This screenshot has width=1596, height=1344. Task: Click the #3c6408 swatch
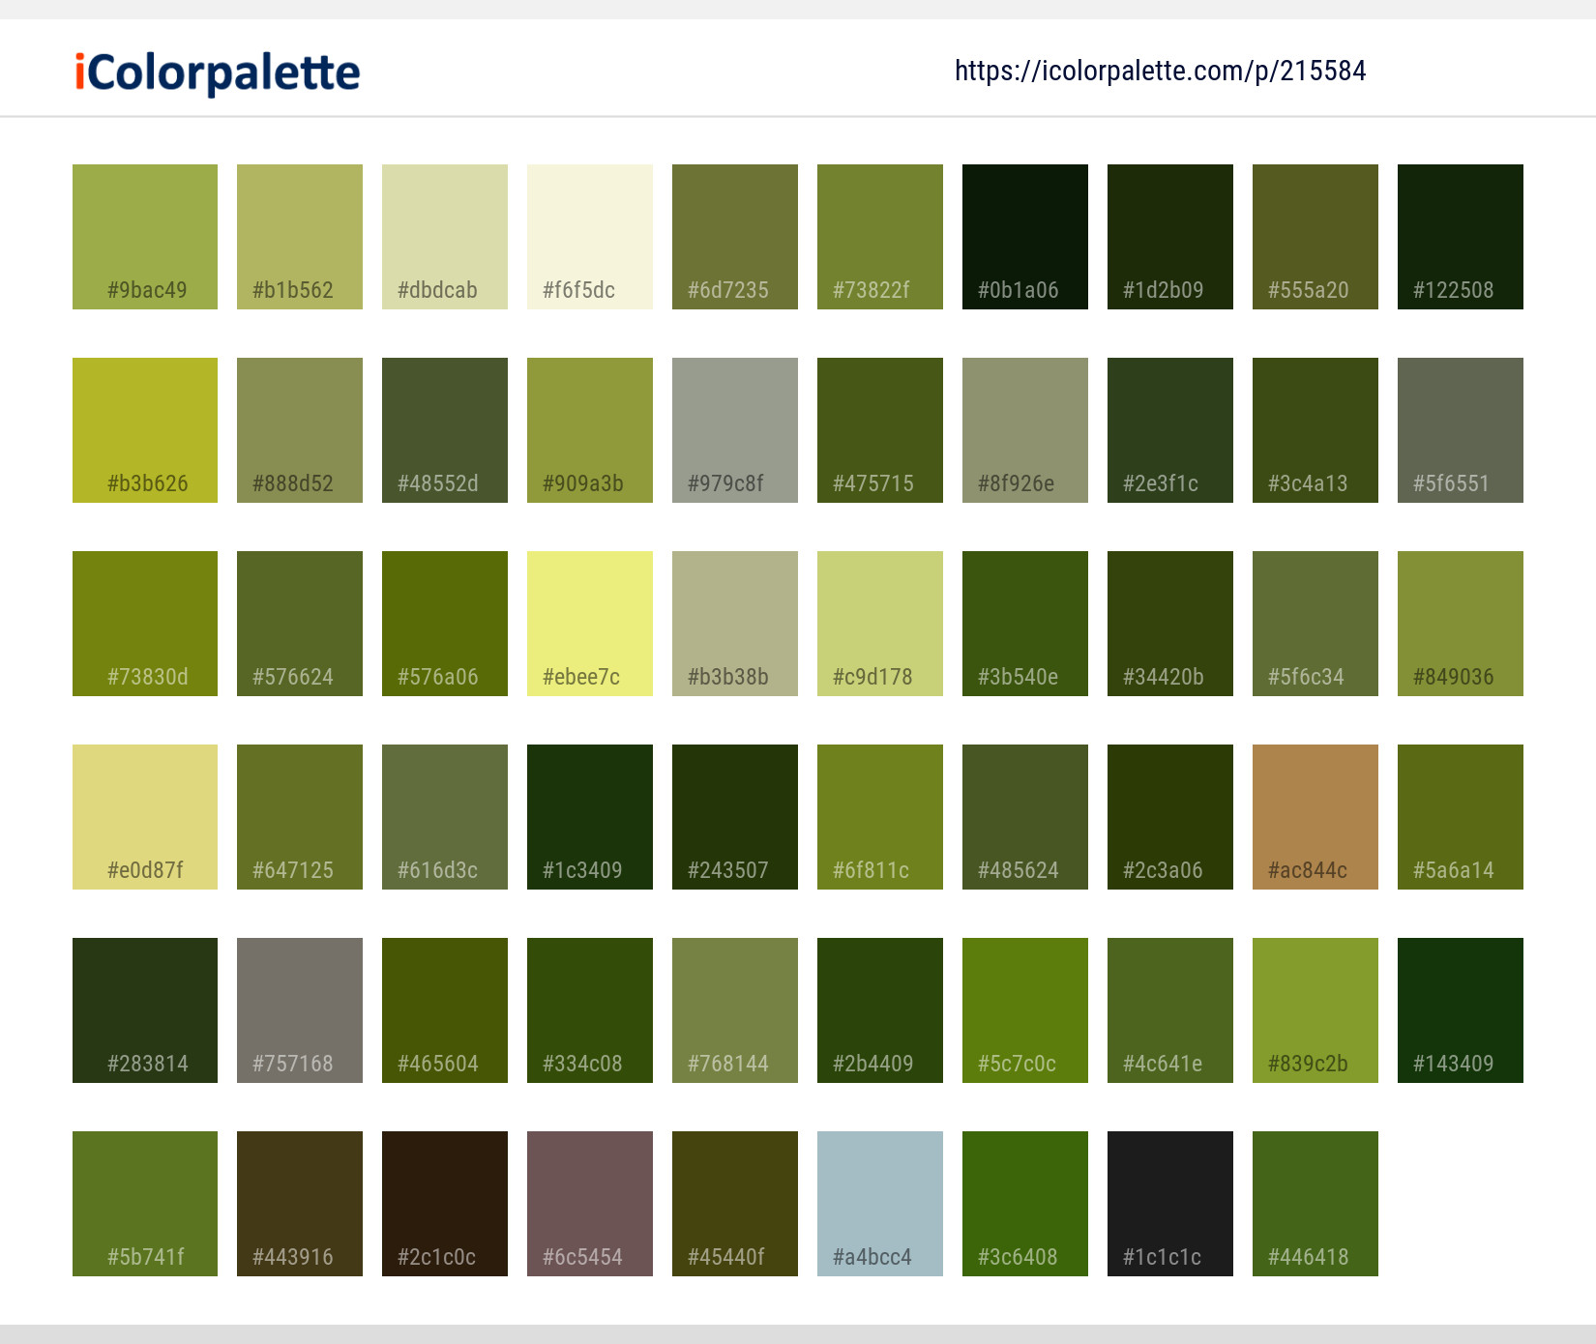(x=1025, y=1204)
